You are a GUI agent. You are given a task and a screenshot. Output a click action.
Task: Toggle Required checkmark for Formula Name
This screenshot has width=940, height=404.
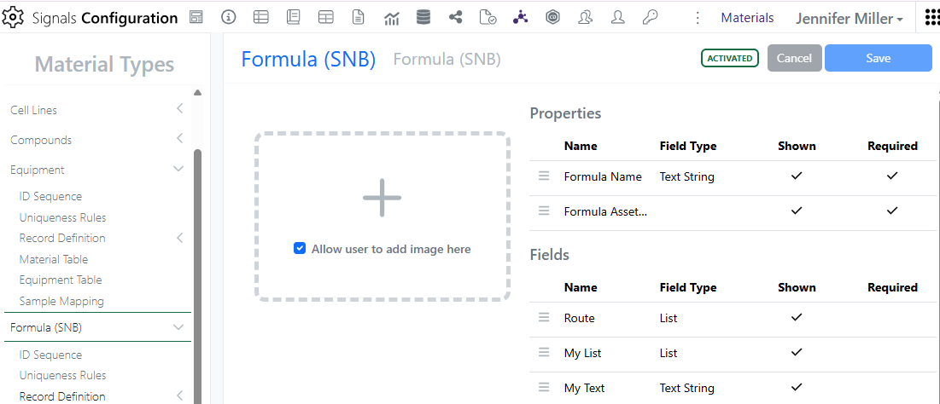(892, 176)
